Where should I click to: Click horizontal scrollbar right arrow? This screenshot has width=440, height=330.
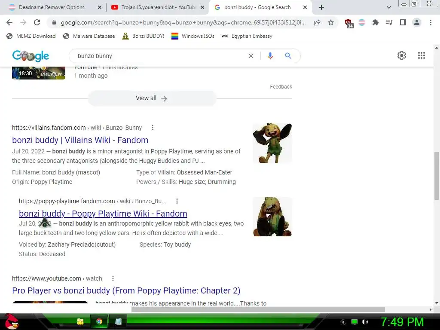pyautogui.click(x=431, y=309)
